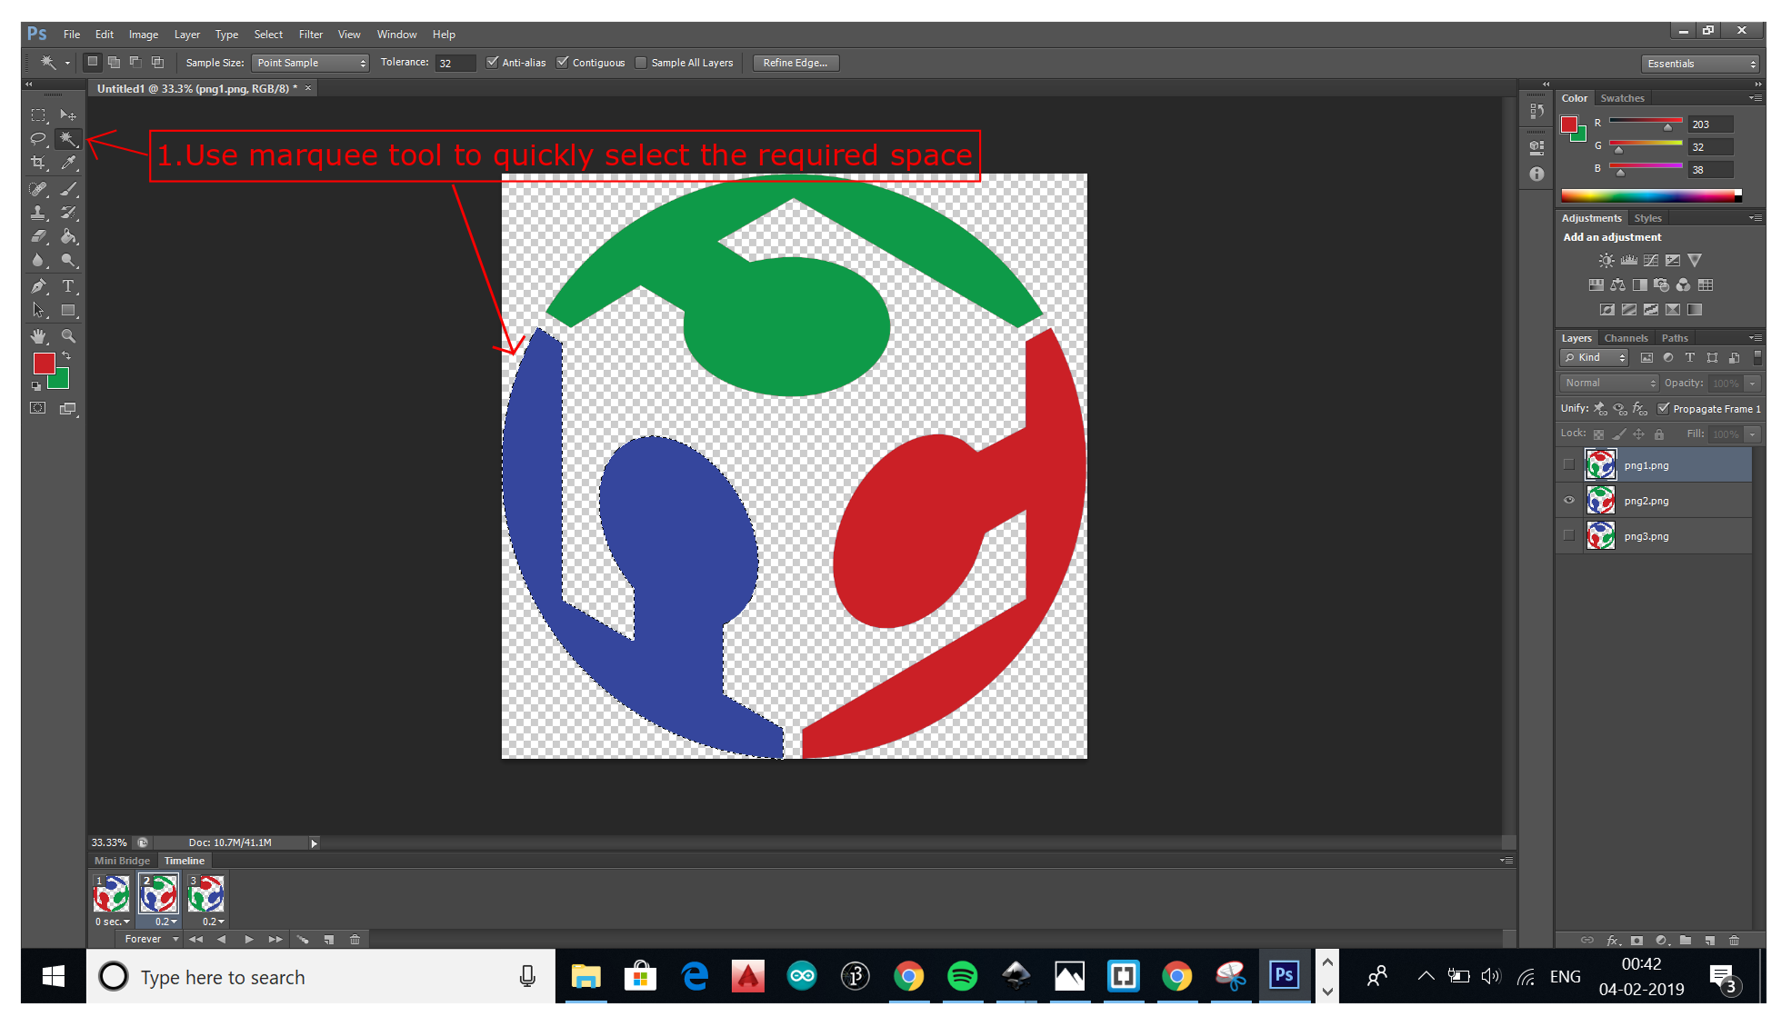The image size is (1792, 1017).
Task: Select the Crop tool
Action: point(38,164)
